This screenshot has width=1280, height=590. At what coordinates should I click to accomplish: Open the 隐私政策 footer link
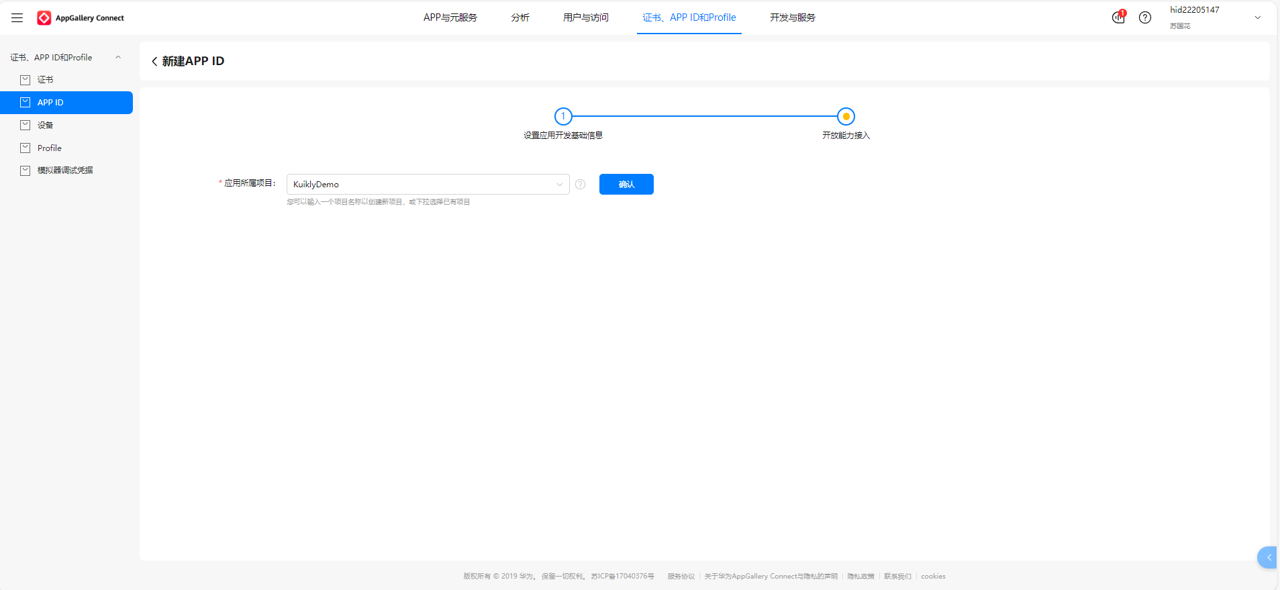860,577
